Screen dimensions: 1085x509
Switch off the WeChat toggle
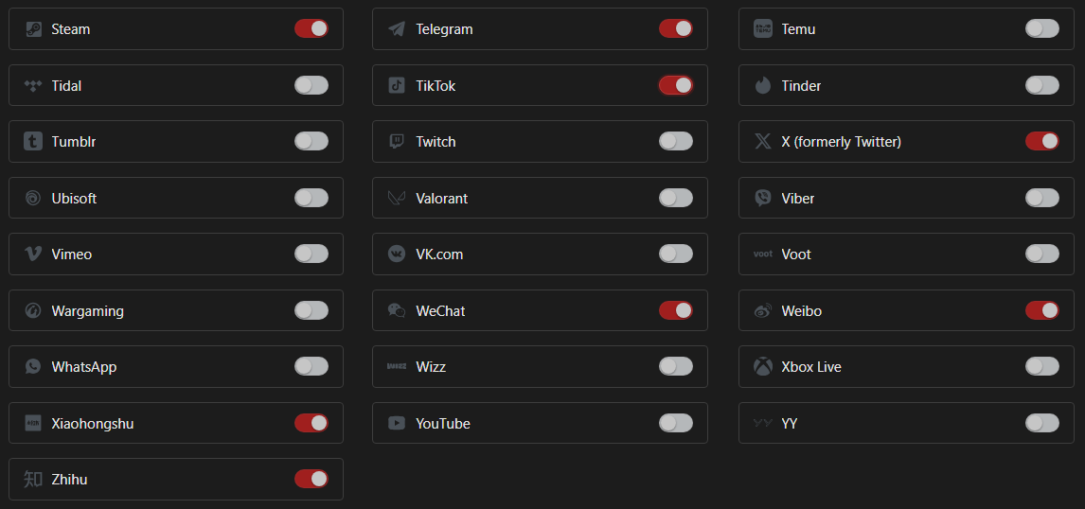pos(676,310)
